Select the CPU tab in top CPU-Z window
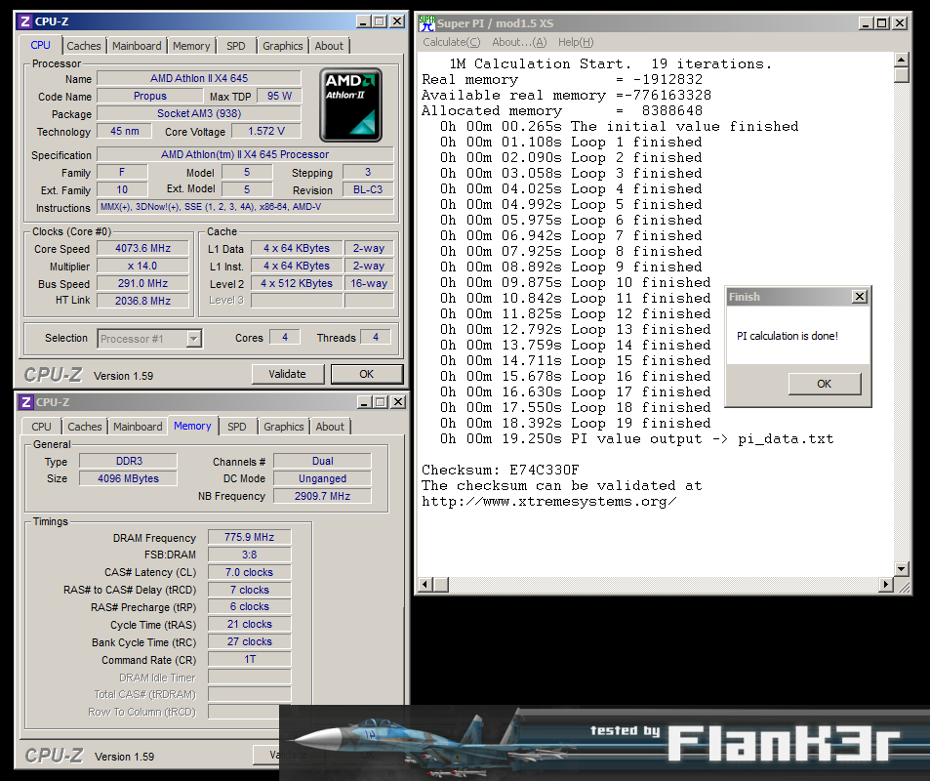Image resolution: width=930 pixels, height=781 pixels. [40, 45]
